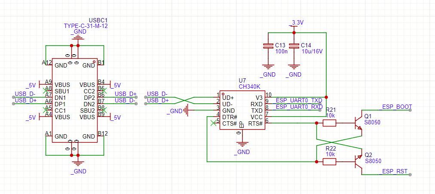
Task: Click the A12 pin number on USBC1
Action: pyautogui.click(x=47, y=63)
